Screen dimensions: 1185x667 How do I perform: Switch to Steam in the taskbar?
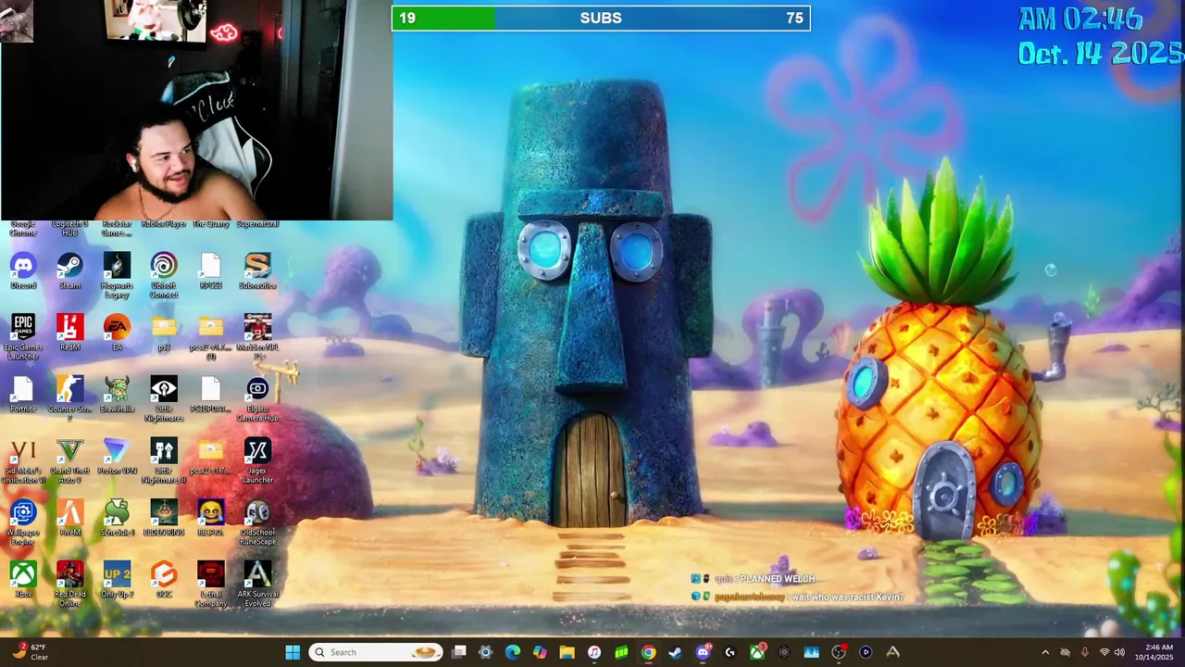click(x=676, y=652)
